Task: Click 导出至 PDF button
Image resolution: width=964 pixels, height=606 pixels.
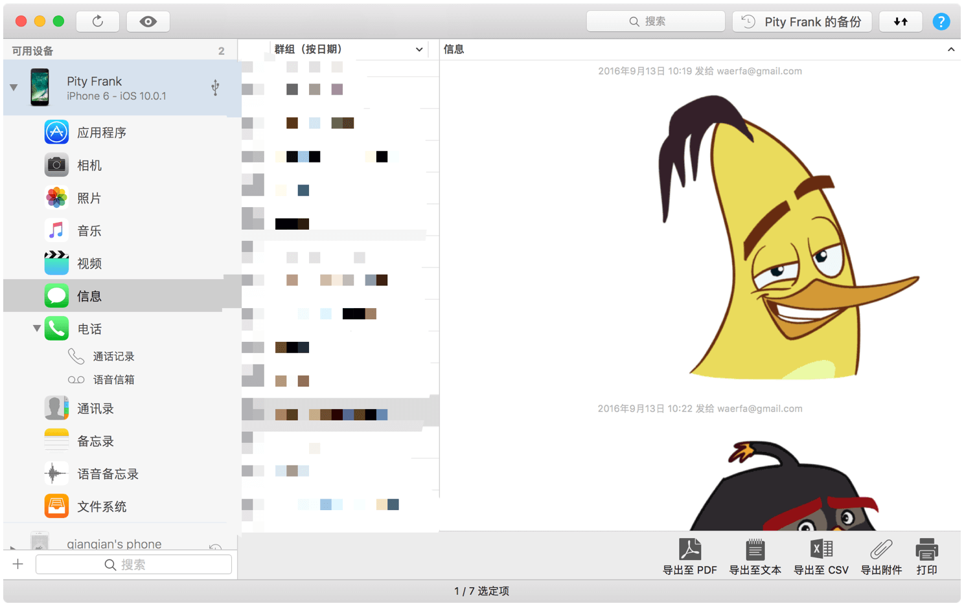Action: coord(689,556)
